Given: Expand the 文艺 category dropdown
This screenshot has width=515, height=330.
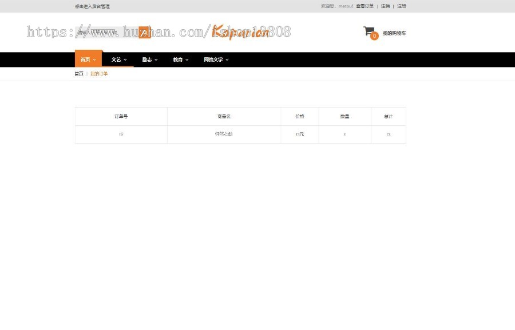Looking at the screenshot, I should click(x=118, y=59).
